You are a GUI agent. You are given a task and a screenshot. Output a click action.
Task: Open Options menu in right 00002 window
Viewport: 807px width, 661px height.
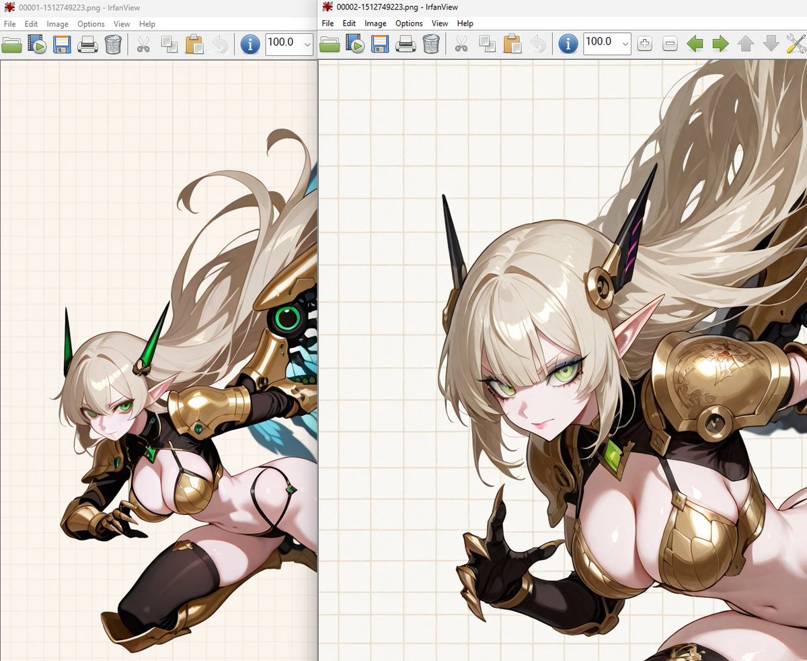(x=409, y=24)
